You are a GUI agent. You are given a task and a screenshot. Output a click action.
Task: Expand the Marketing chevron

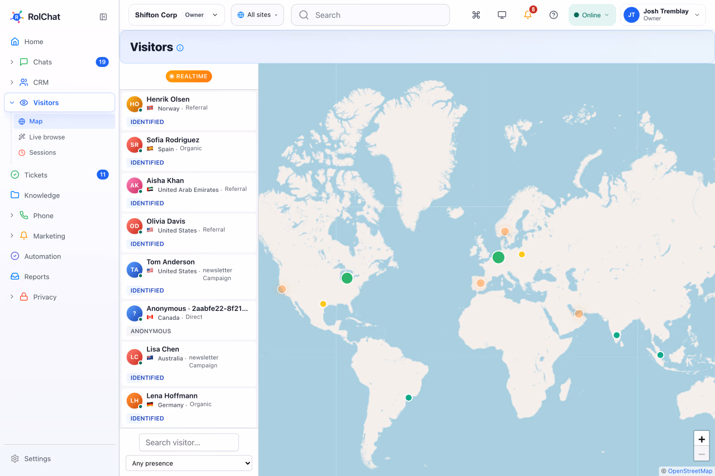(12, 236)
